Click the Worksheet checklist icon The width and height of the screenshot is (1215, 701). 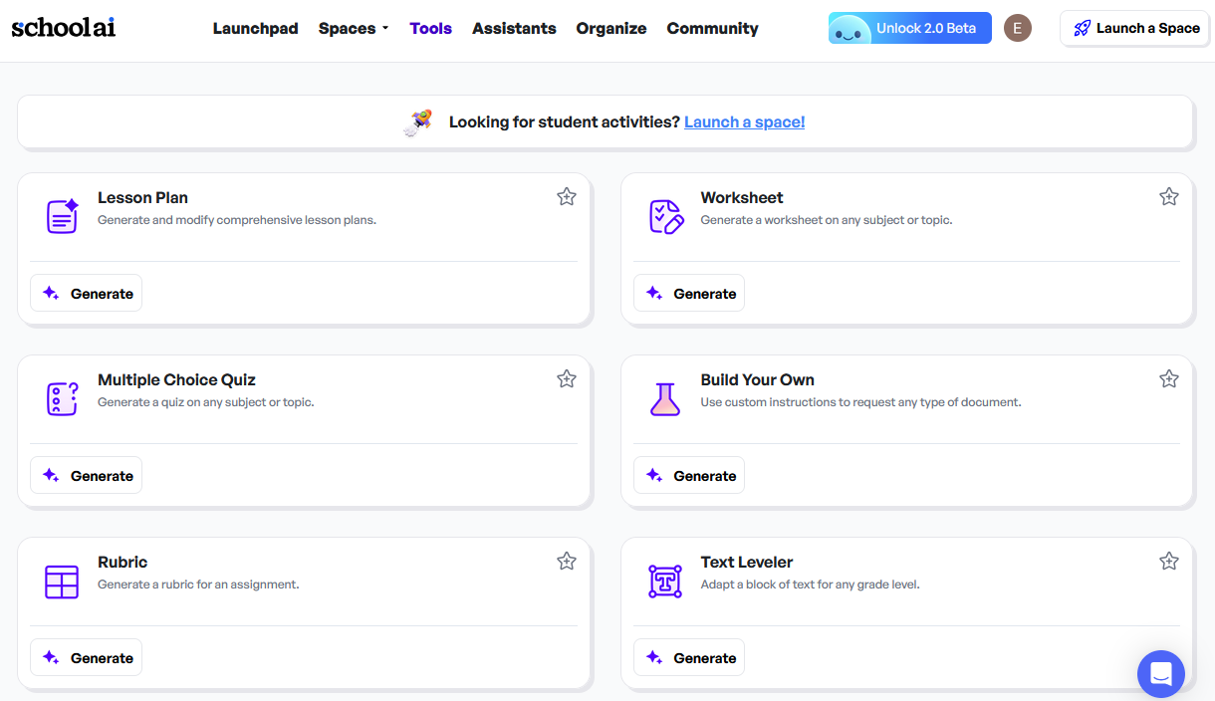tap(665, 215)
